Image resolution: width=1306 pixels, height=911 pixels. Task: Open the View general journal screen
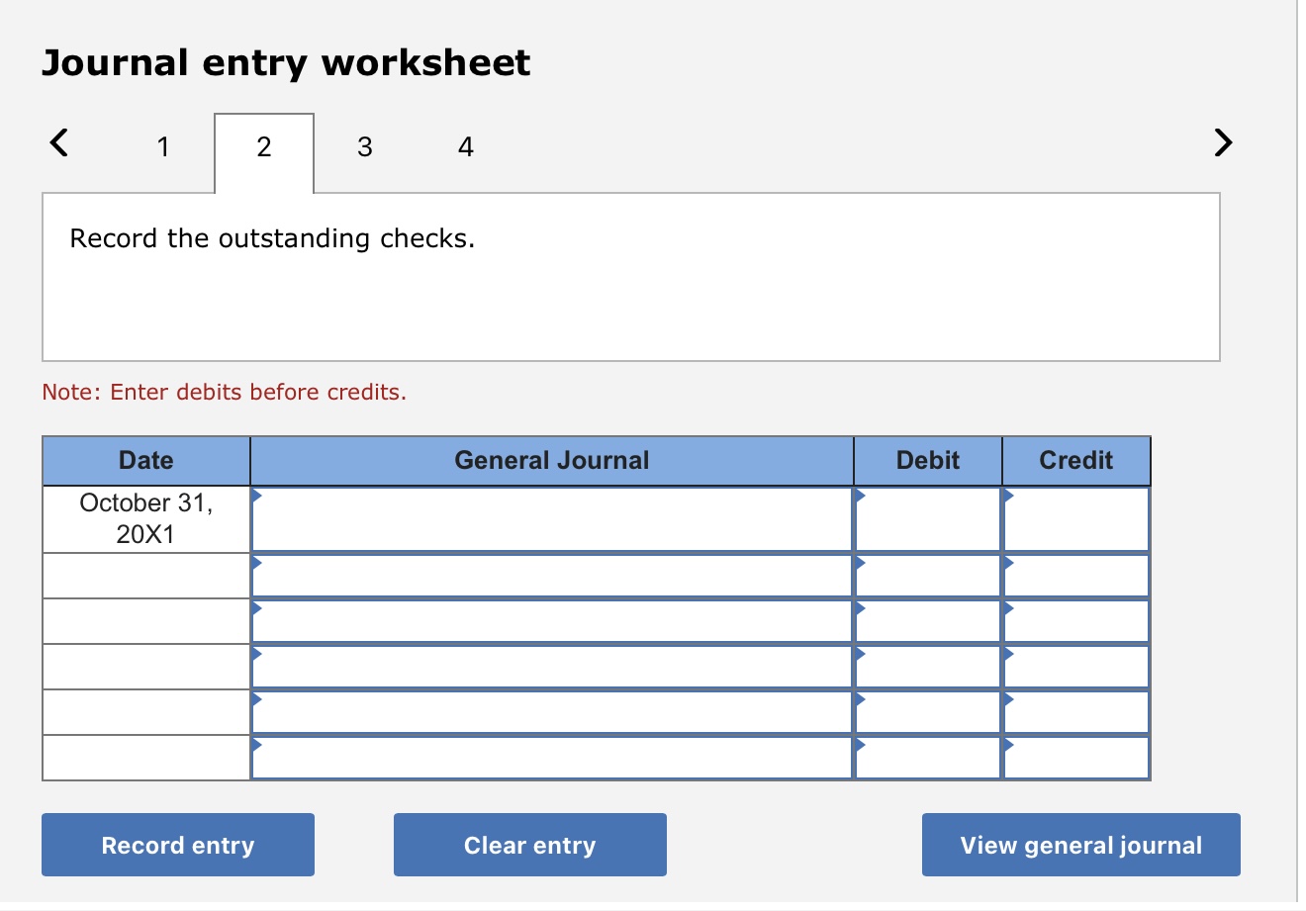[x=1079, y=845]
